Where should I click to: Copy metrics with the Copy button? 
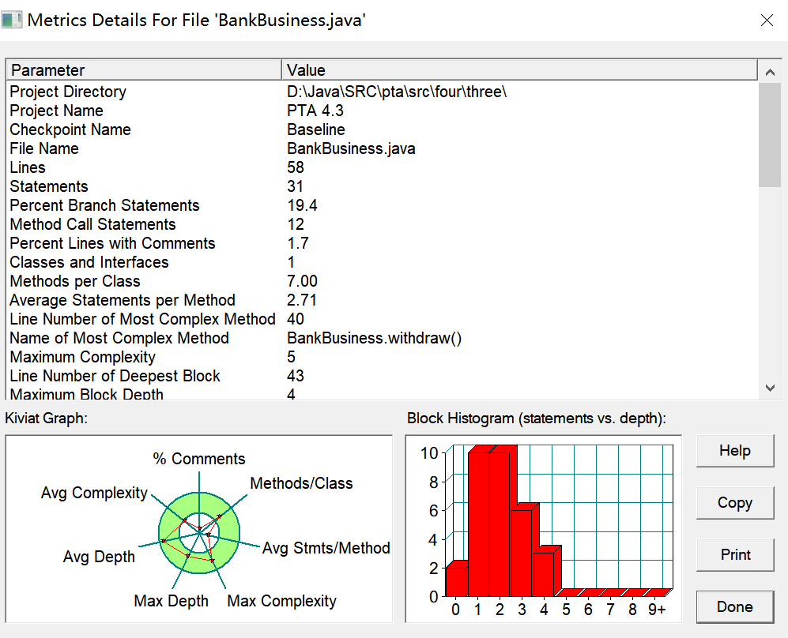click(735, 502)
